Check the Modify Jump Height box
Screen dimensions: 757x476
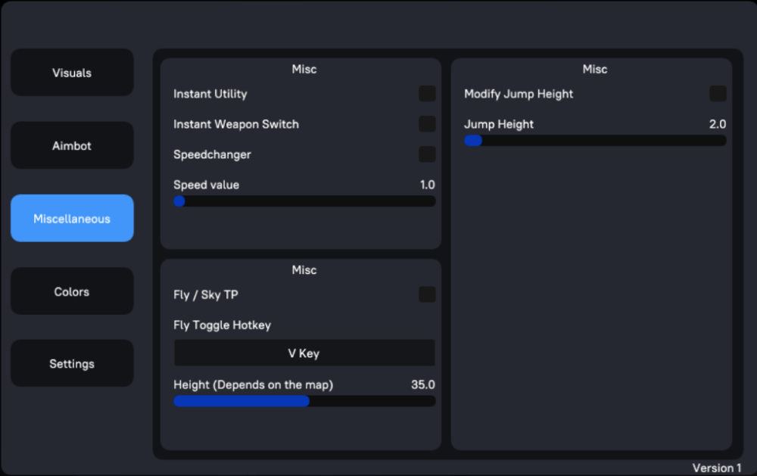(718, 94)
